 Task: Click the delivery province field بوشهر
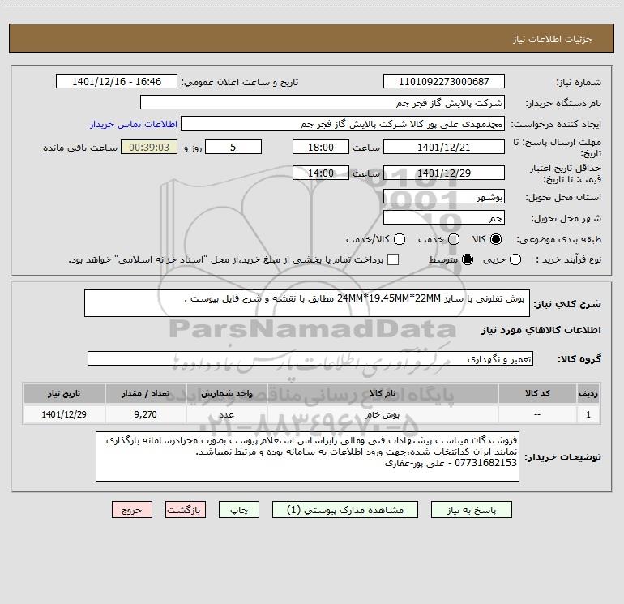(x=444, y=196)
